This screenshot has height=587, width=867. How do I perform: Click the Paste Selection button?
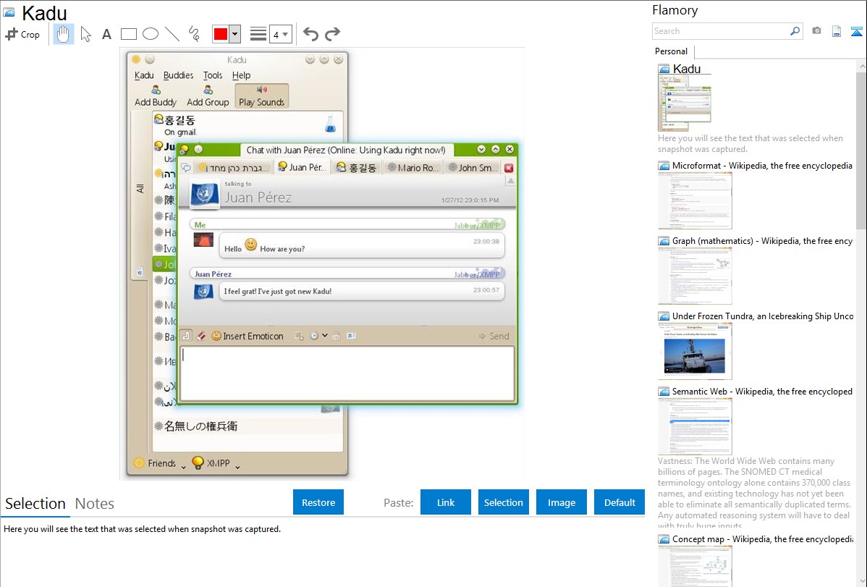click(x=503, y=502)
